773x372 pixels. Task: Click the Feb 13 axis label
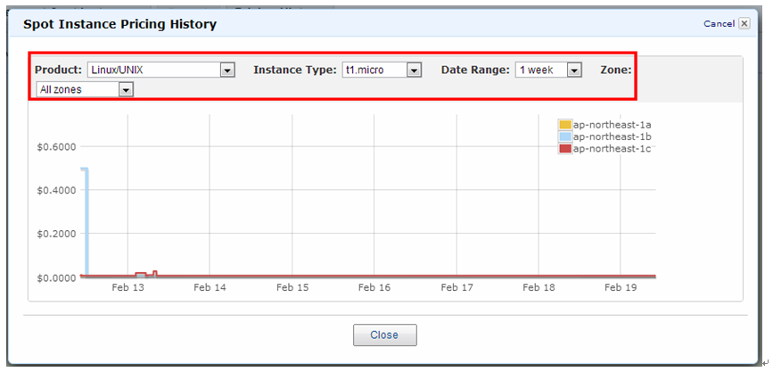click(127, 287)
